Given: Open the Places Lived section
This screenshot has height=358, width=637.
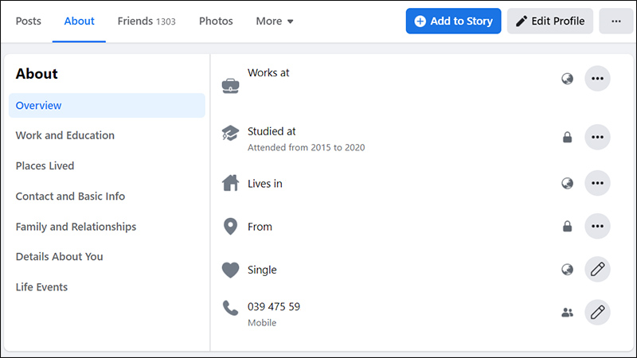Looking at the screenshot, I should 45,165.
